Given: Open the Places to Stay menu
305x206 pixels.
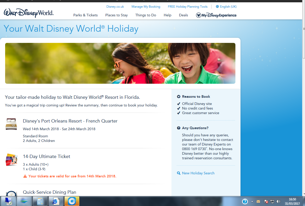Looking at the screenshot, I should [x=116, y=15].
